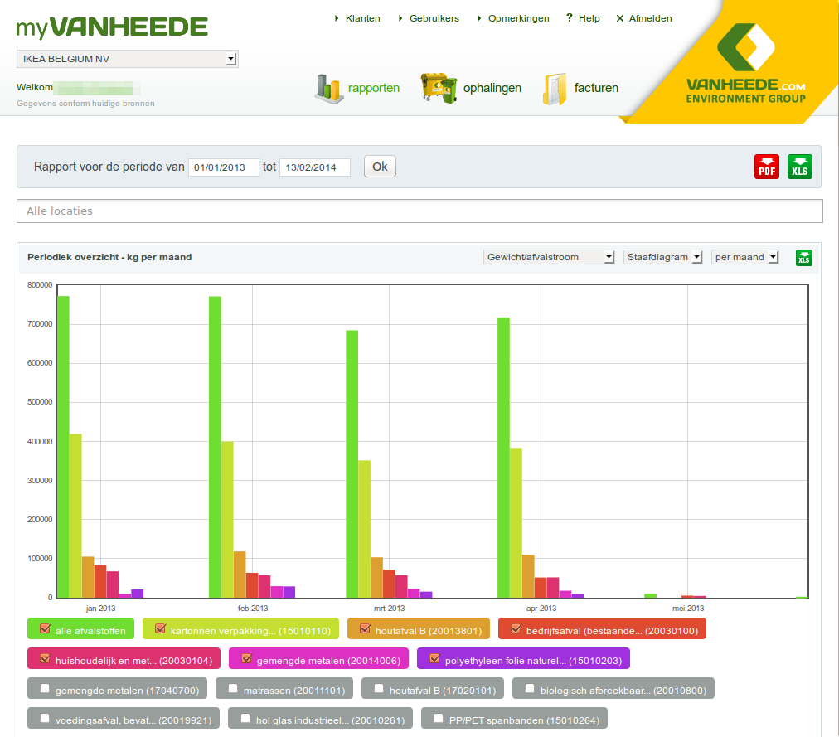
Task: Export the full report to XLS
Action: (799, 167)
